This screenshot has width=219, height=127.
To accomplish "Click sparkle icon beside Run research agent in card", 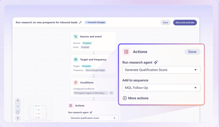I will [x=91, y=113].
